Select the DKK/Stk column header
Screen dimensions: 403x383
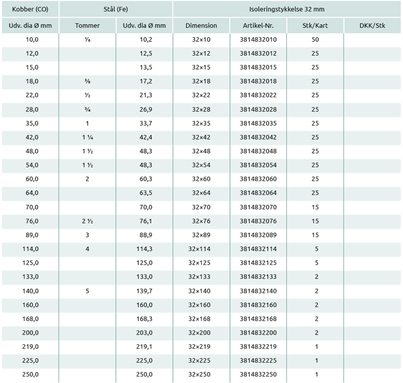pyautogui.click(x=372, y=25)
